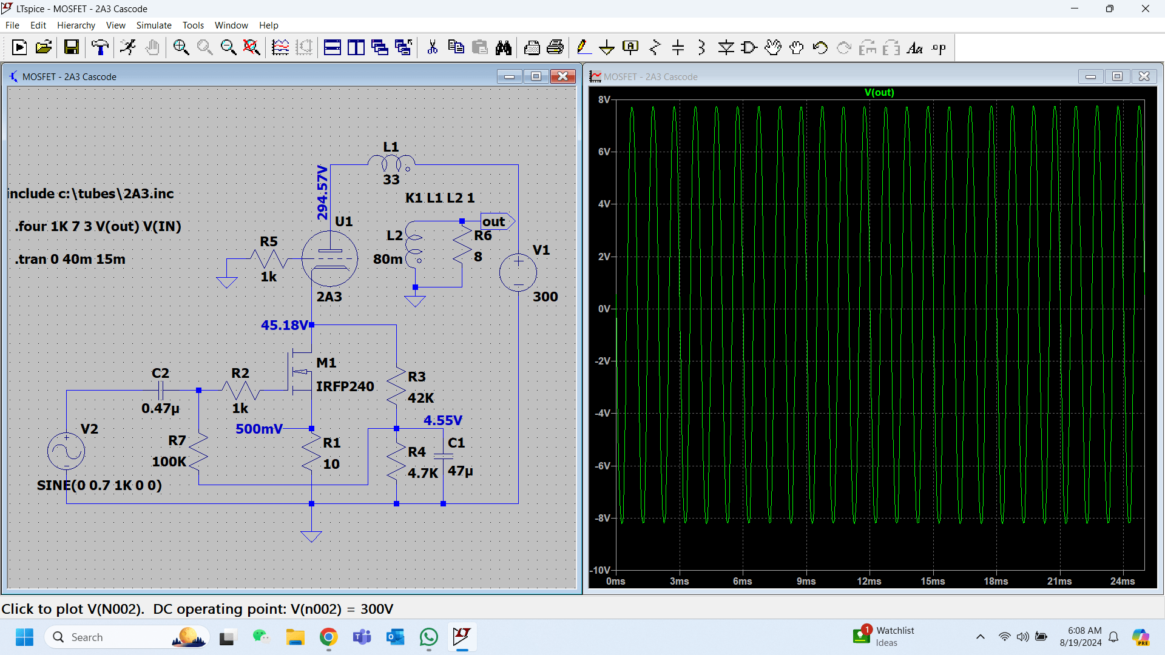This screenshot has width=1165, height=655.
Task: Place a Diode component
Action: [x=726, y=47]
